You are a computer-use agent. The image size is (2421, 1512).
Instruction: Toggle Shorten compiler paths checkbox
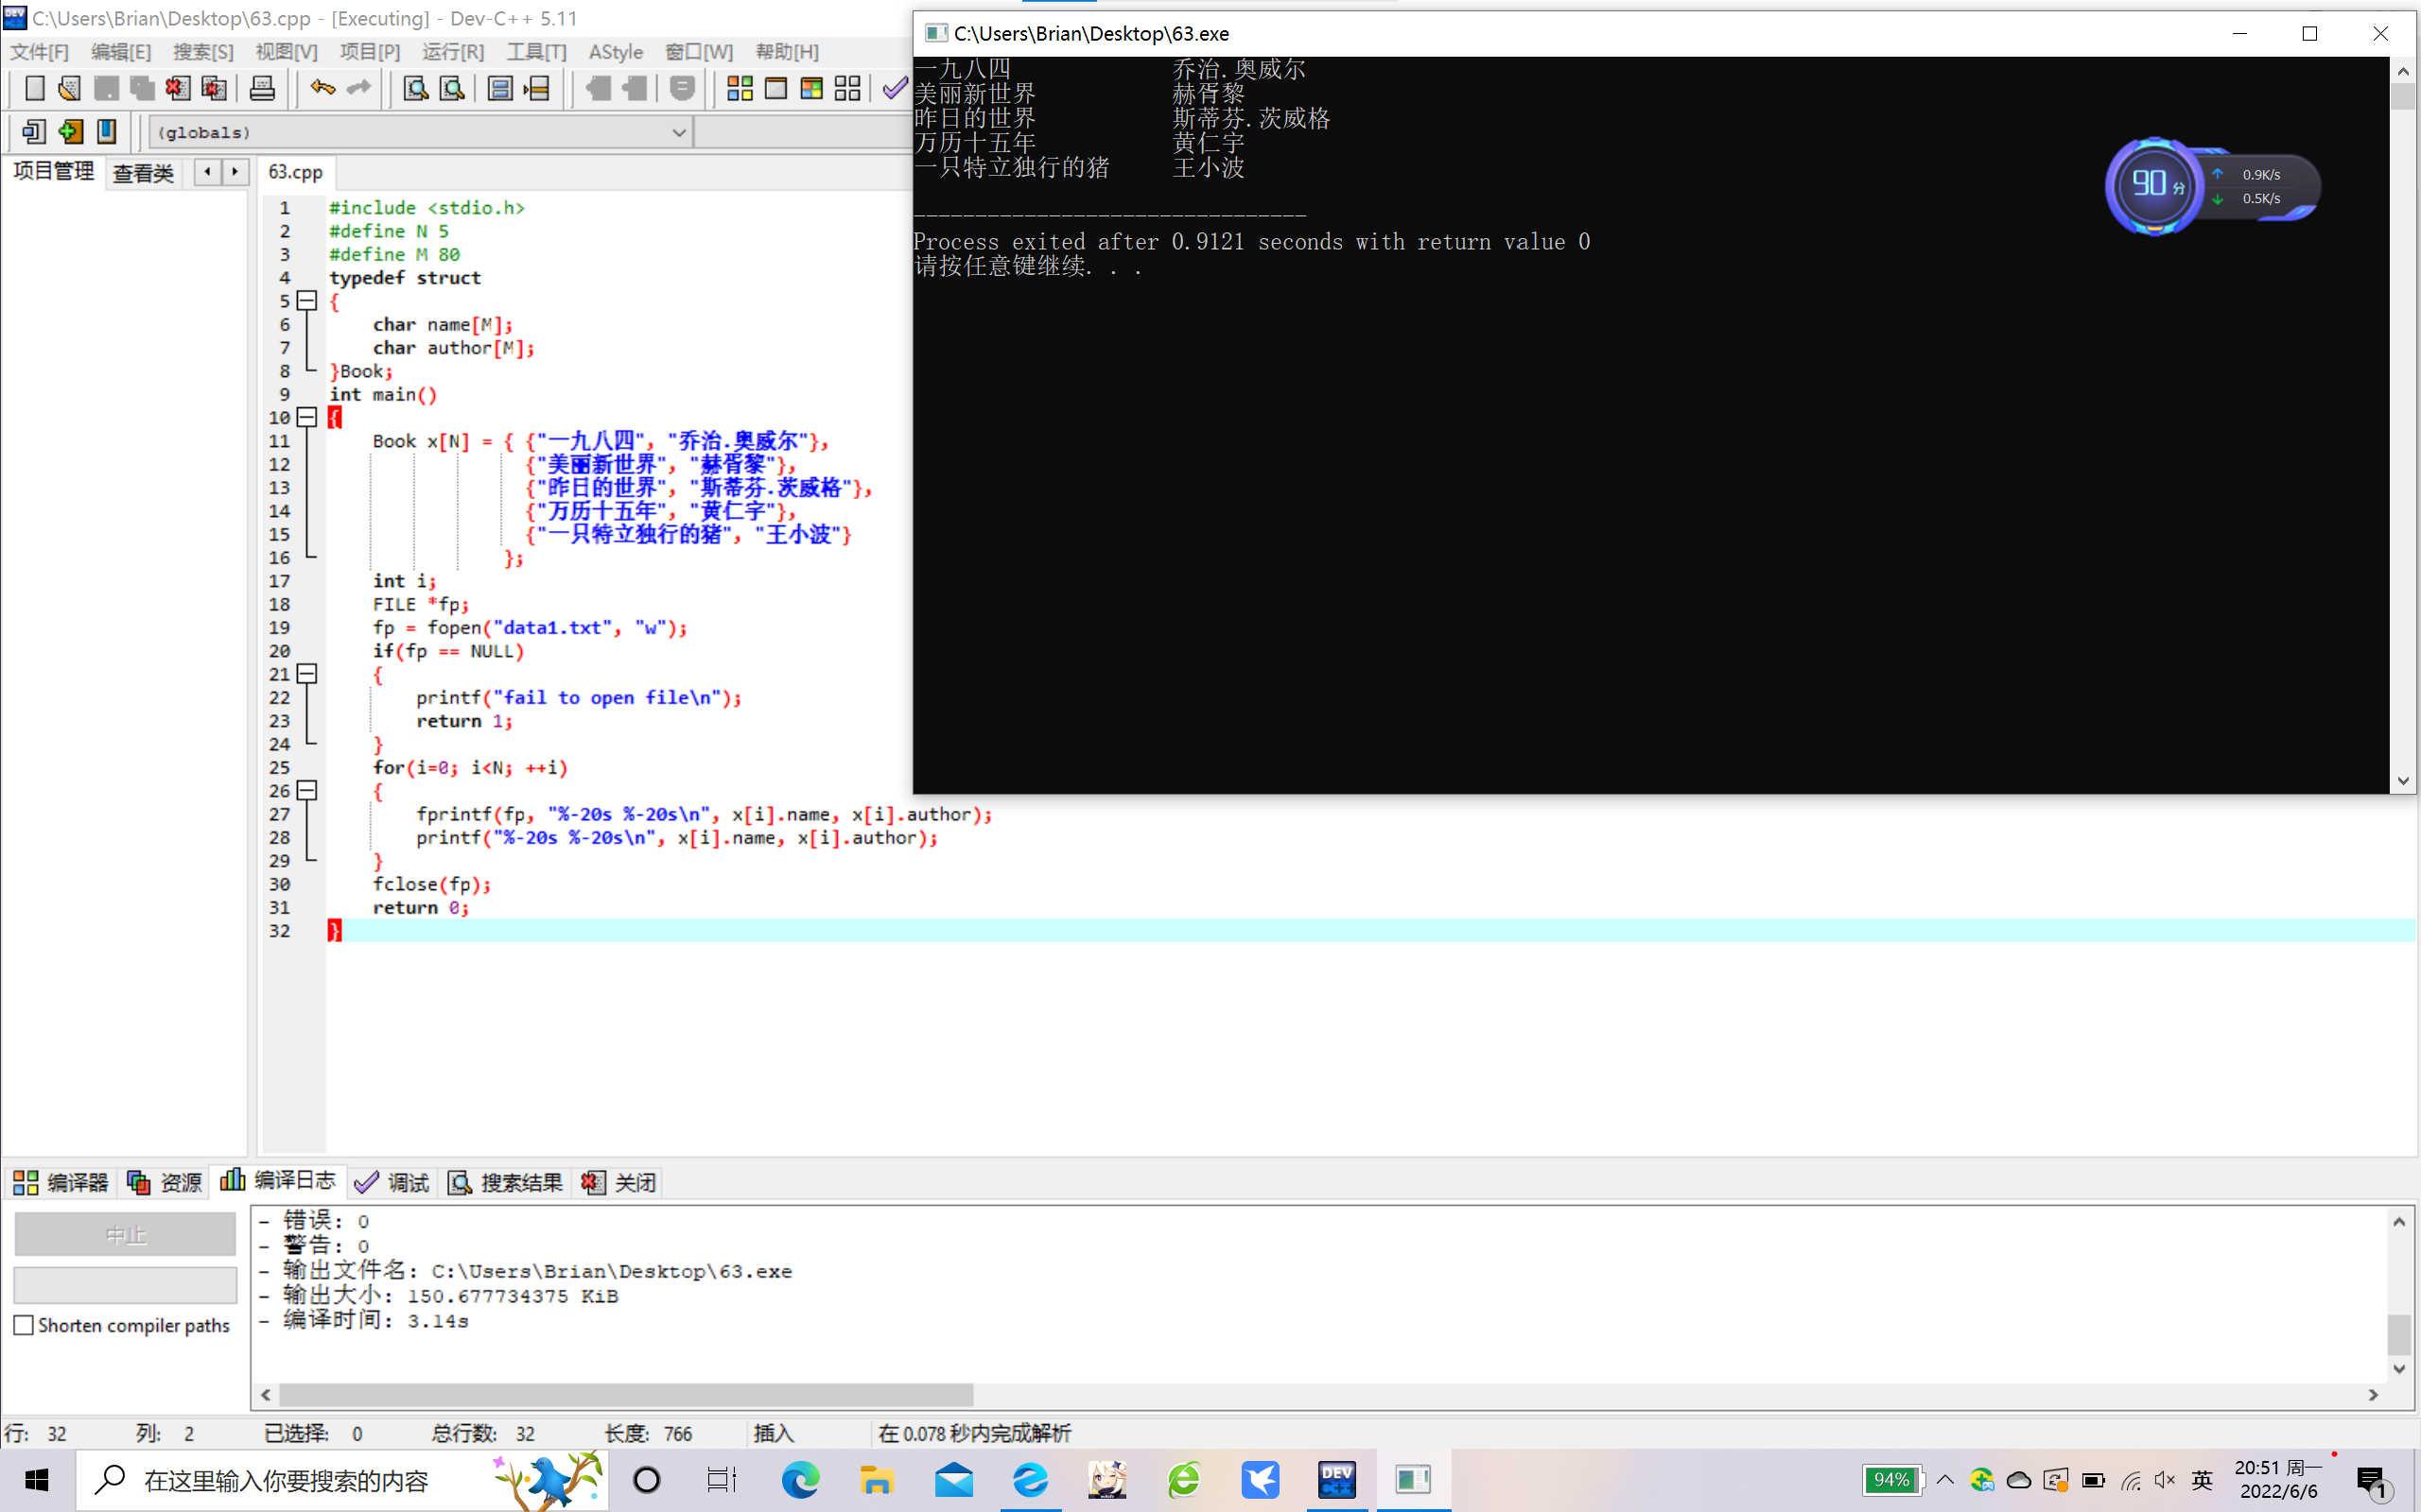click(x=24, y=1325)
